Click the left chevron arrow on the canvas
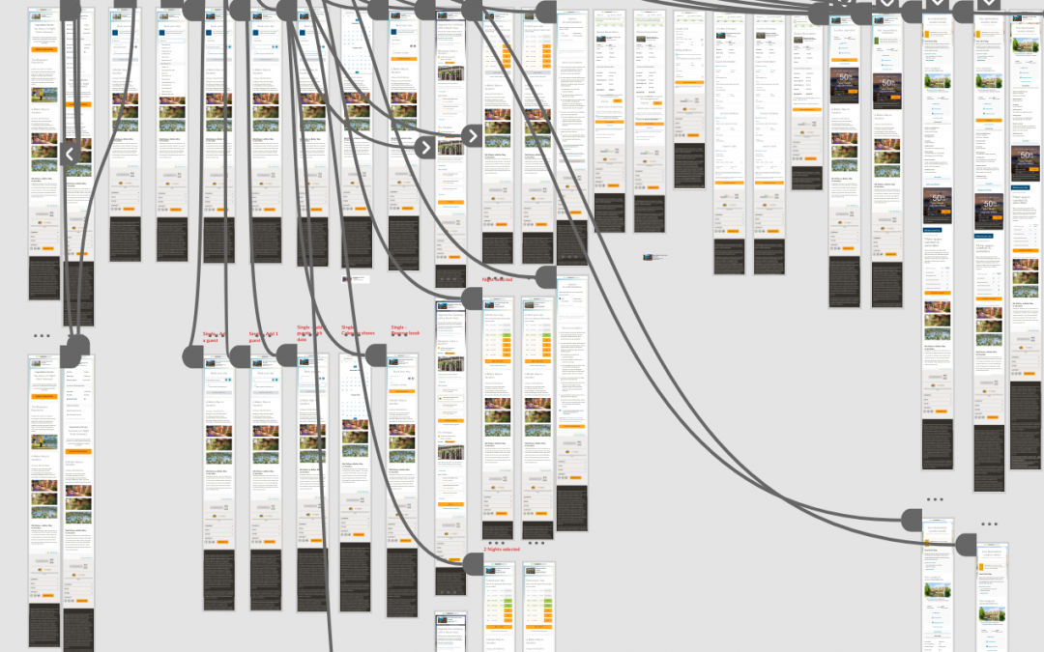 [70, 153]
